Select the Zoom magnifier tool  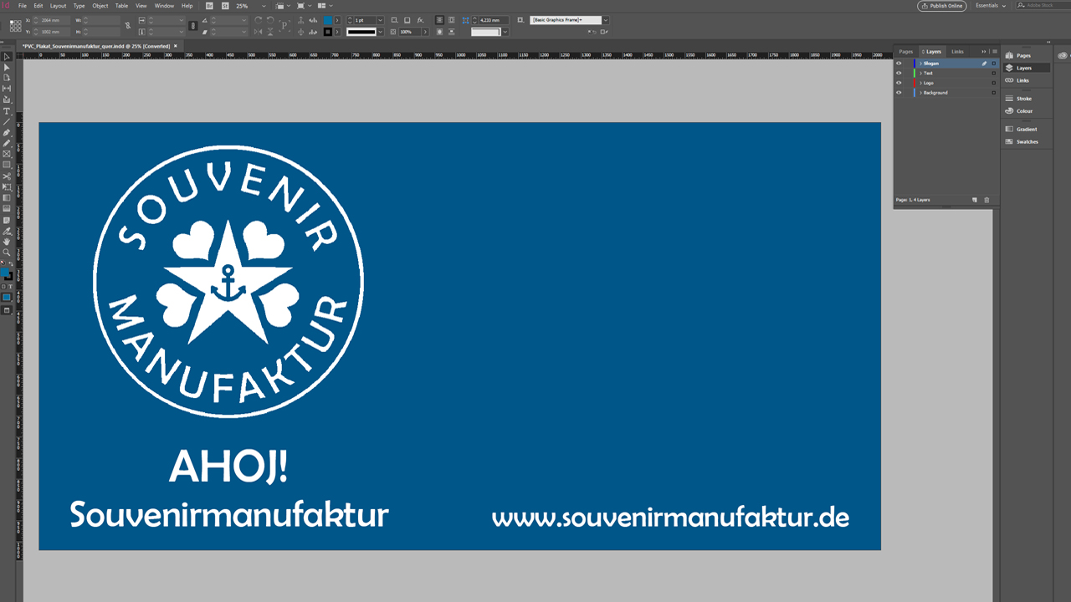click(x=7, y=252)
